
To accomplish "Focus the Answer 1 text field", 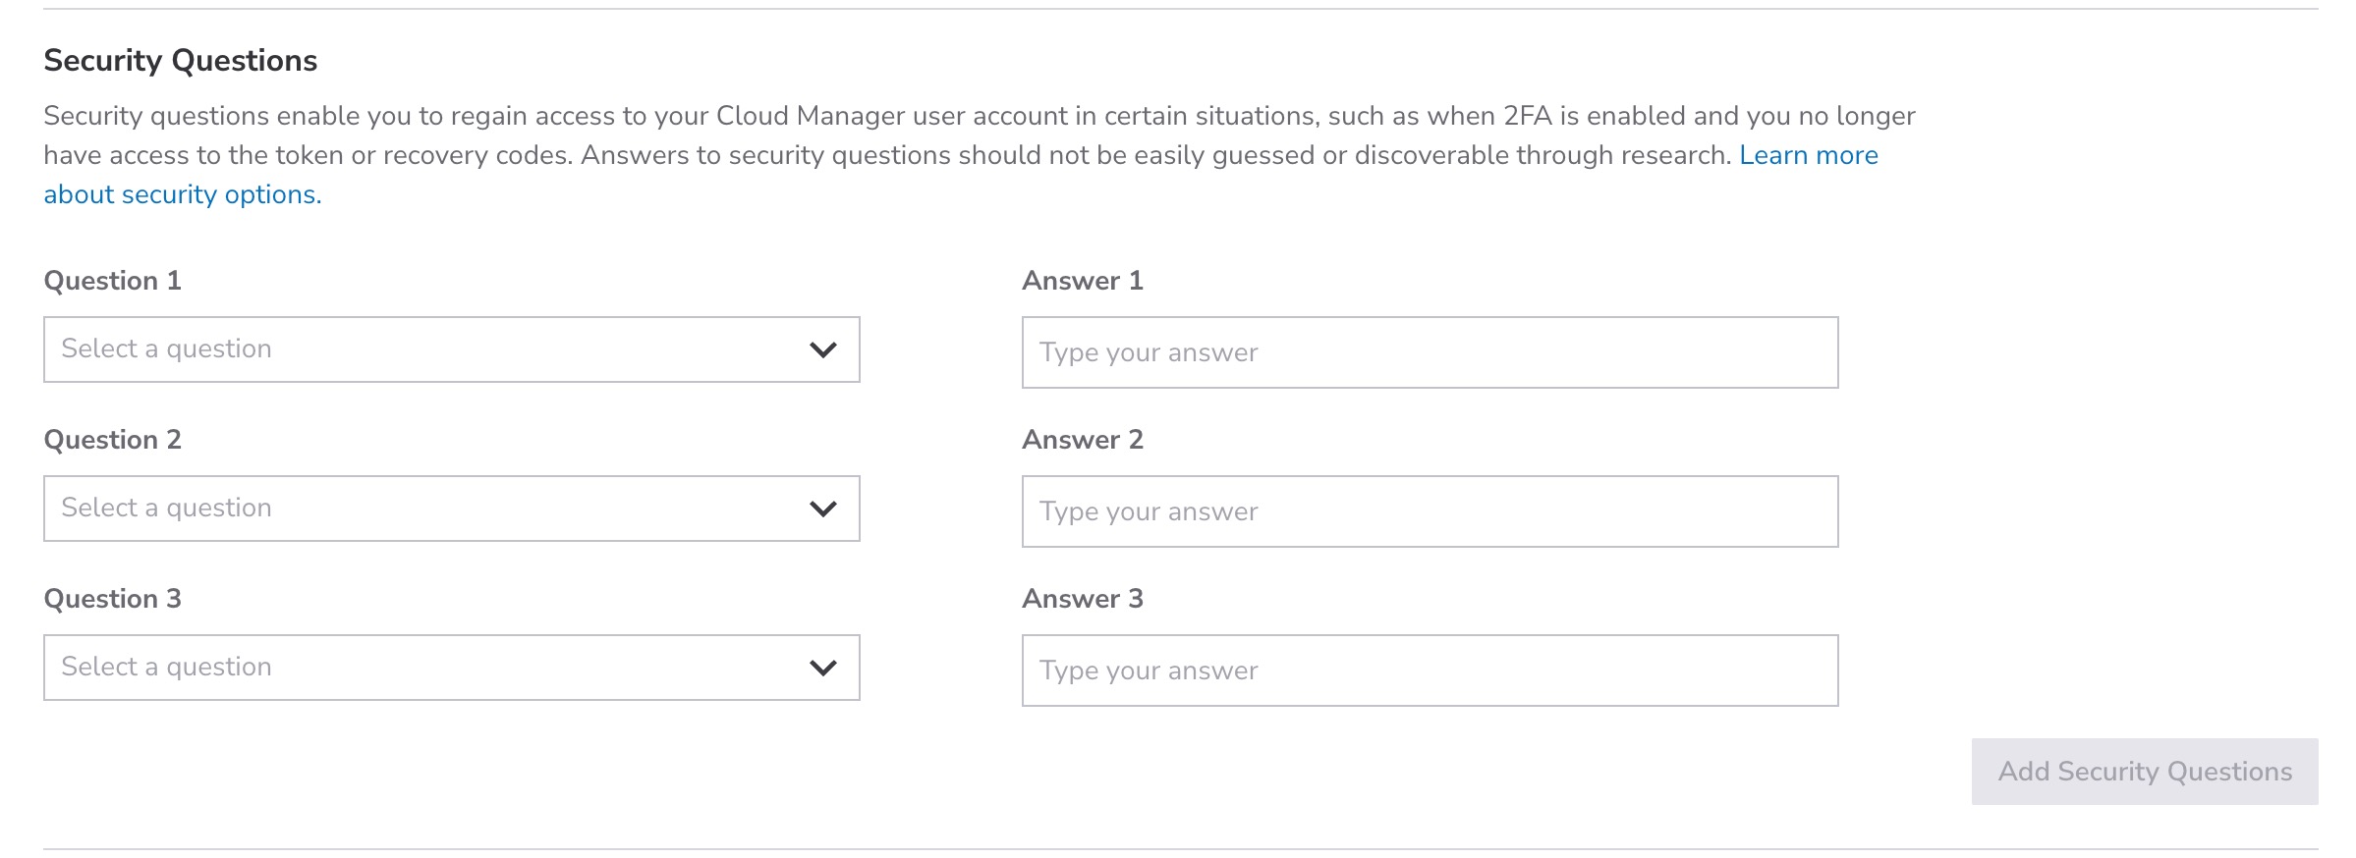I will click(1430, 352).
